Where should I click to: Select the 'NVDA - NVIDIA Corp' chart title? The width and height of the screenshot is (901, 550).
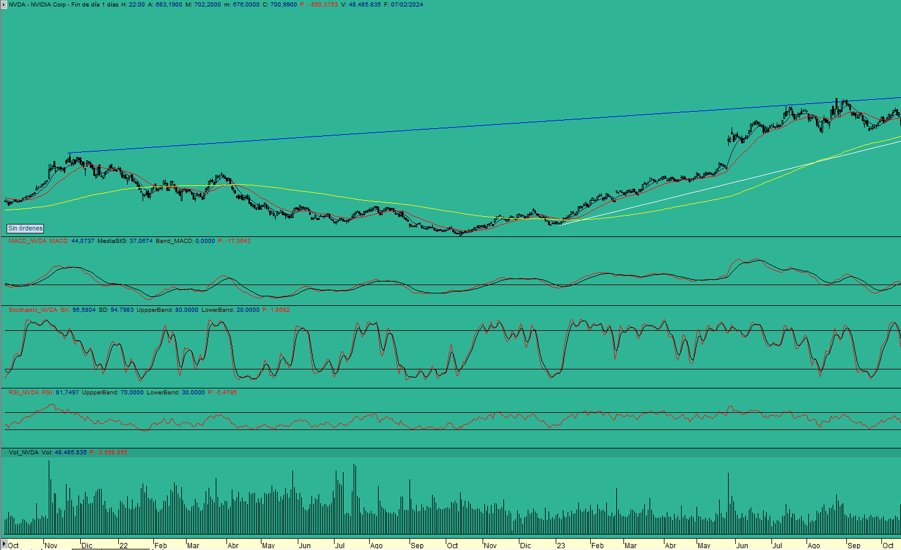tap(37, 4)
